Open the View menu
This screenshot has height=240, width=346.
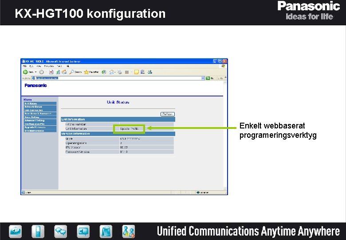pos(39,66)
